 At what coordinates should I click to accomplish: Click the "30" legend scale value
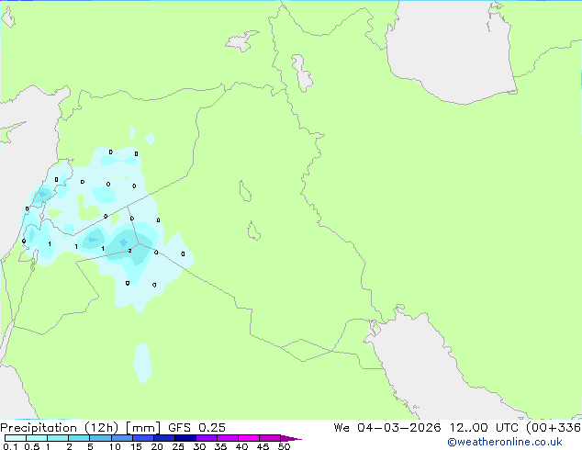199,446
